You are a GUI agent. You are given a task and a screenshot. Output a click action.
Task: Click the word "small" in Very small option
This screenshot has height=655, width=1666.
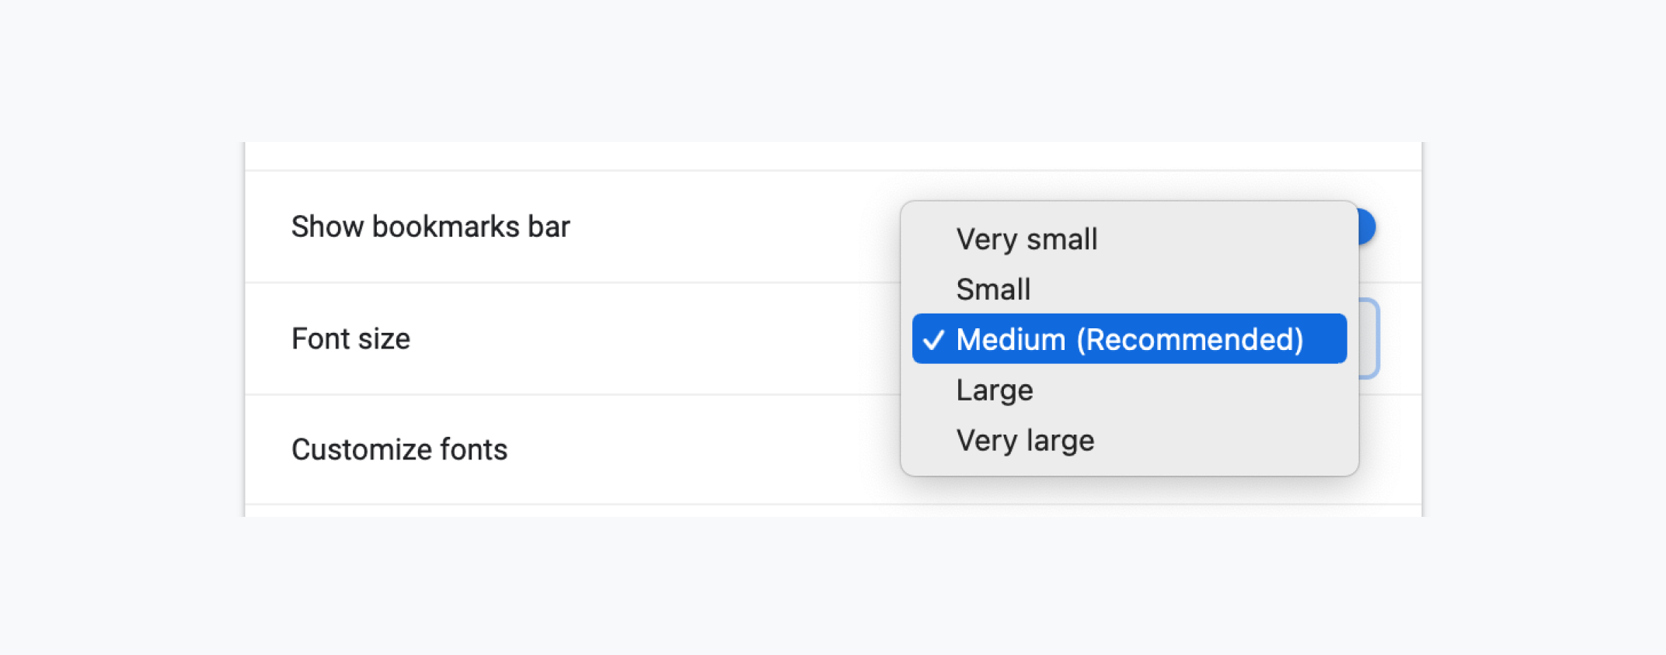(1062, 239)
